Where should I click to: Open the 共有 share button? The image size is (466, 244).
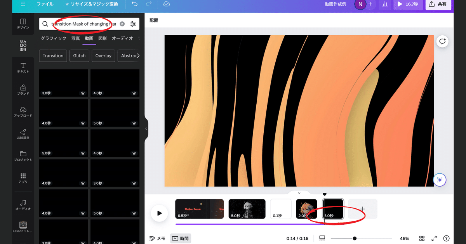(x=438, y=4)
